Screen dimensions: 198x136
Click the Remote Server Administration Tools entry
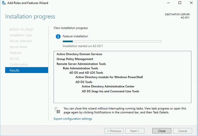[81, 64]
